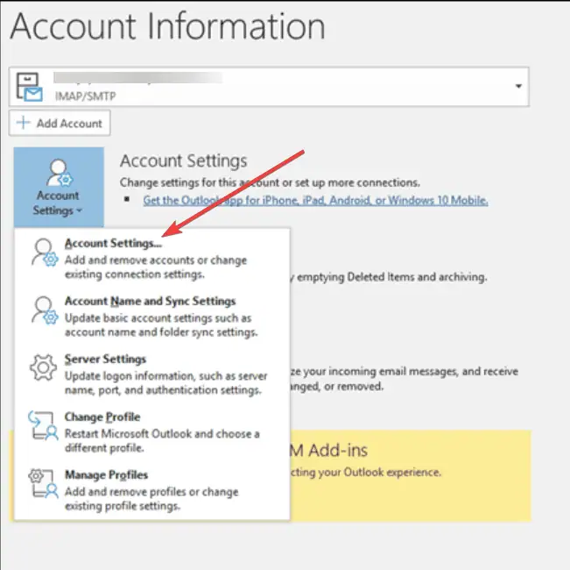Viewport: 570px width, 570px height.
Task: Click the Account Information page title
Action: [x=168, y=26]
